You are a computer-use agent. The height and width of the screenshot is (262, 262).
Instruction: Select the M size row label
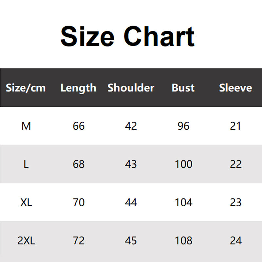point(26,126)
